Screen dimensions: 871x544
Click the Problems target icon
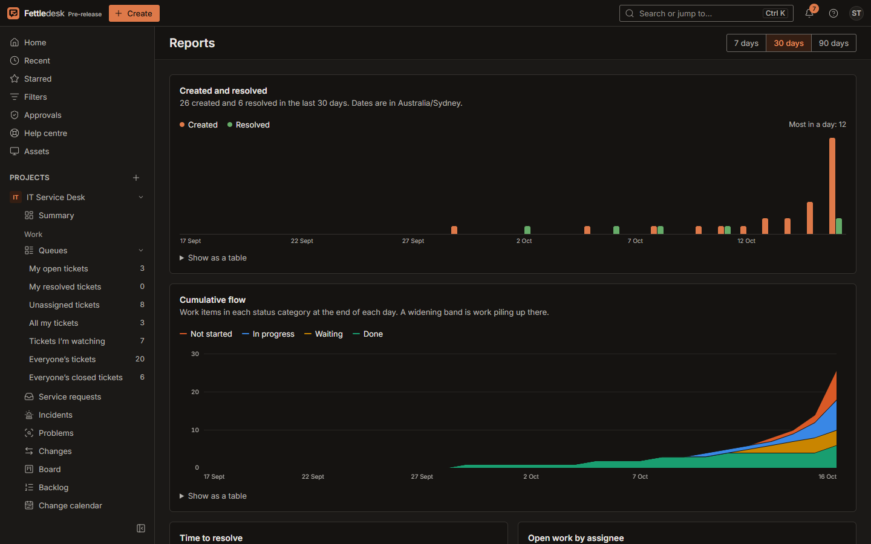[x=29, y=433]
